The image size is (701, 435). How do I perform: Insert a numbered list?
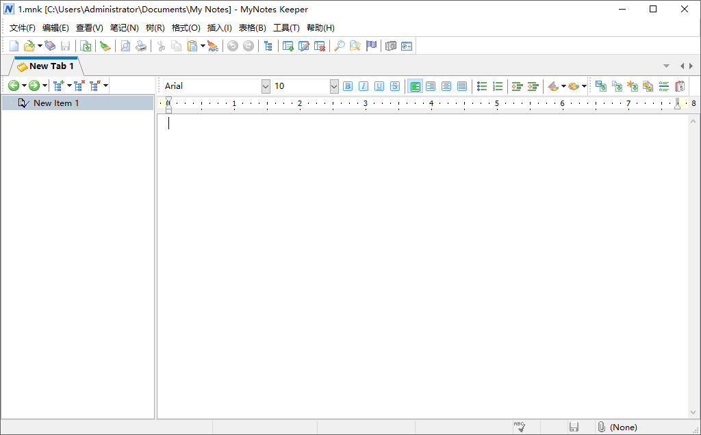tap(498, 86)
